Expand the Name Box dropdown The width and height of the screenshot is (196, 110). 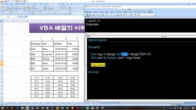click(17, 16)
